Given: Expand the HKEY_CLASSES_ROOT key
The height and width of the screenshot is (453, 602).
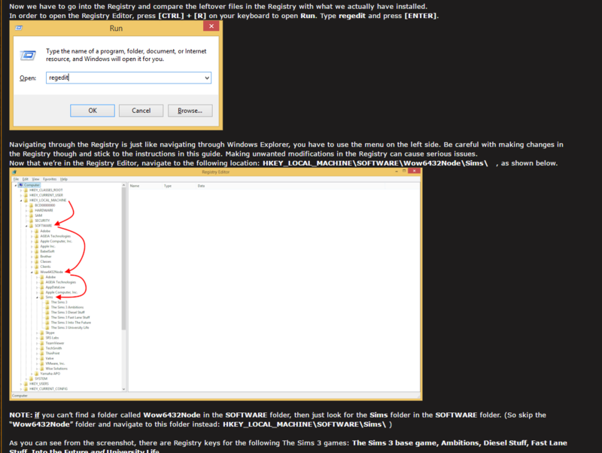Looking at the screenshot, I should tap(21, 190).
